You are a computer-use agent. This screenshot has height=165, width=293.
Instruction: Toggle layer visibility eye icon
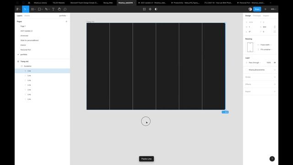(275, 63)
